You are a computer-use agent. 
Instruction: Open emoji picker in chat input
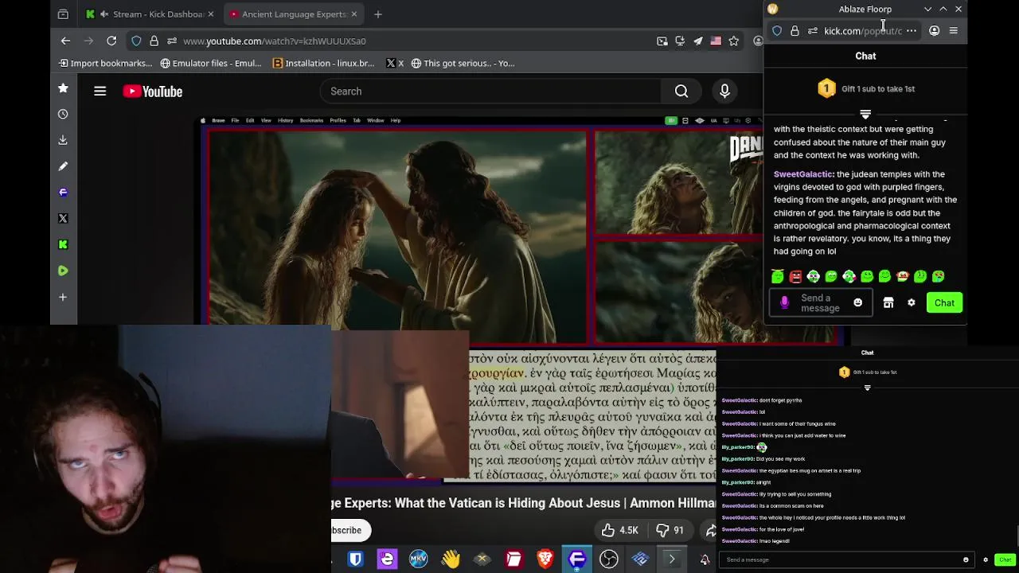857,303
